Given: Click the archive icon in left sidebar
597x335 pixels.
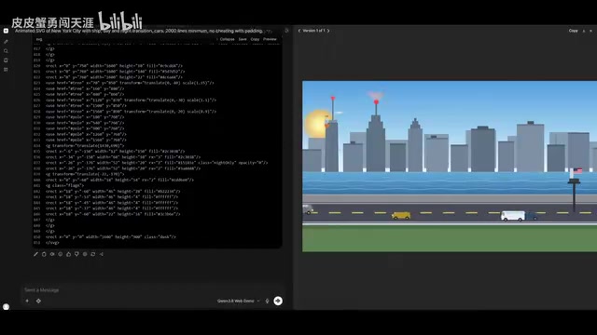Looking at the screenshot, I should pos(6,60).
